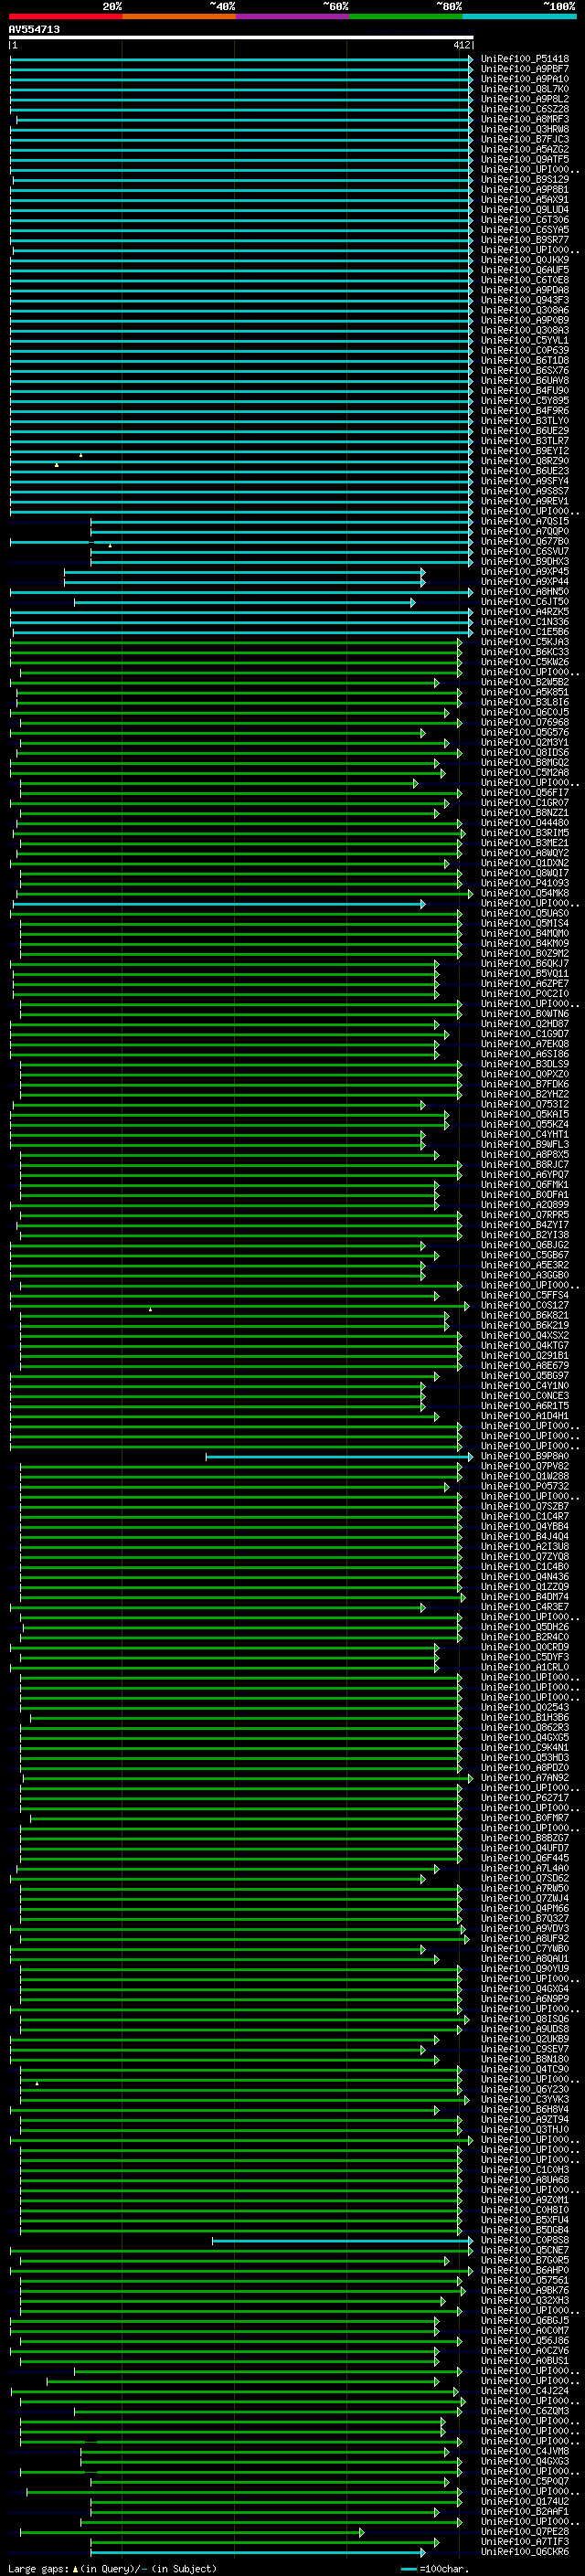Select hit UniRef100_C4J224
This screenshot has height=2576, width=585.
point(525,2391)
